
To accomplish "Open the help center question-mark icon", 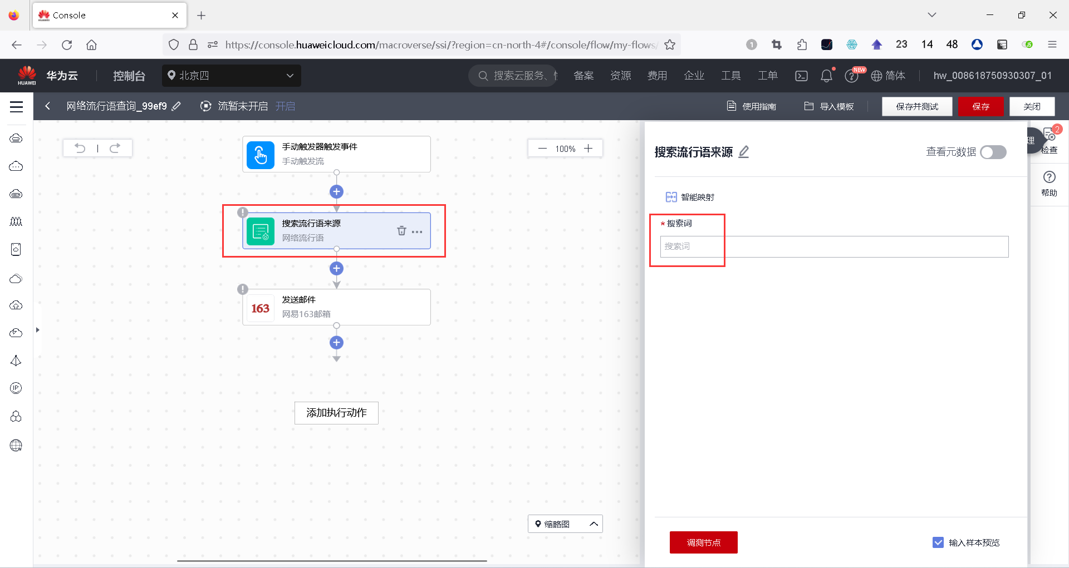I will 851,76.
